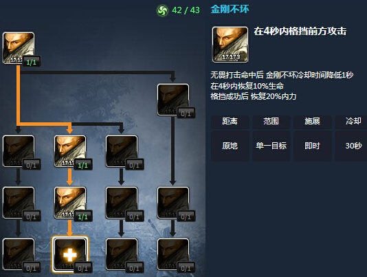Click the green swirl skill points icon
Viewport: 367px width, 277px height.
tap(162, 10)
